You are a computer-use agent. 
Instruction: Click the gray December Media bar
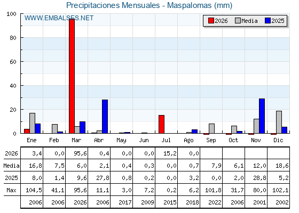[x=279, y=122]
